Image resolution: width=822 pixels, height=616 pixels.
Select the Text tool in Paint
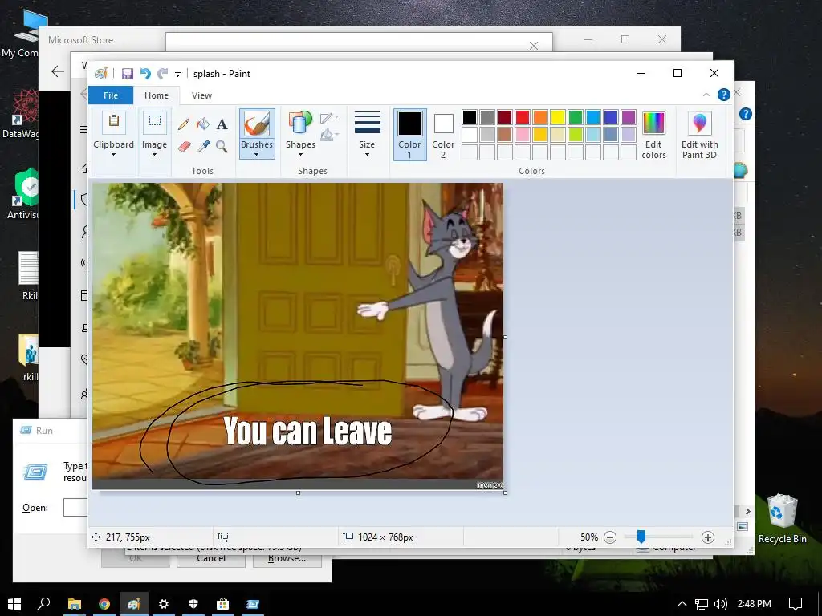coord(222,124)
